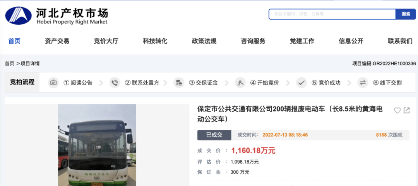Viewport: 418px width, 186px height.
Task: Select 科技转化 in the top navigation
Action: [155, 41]
